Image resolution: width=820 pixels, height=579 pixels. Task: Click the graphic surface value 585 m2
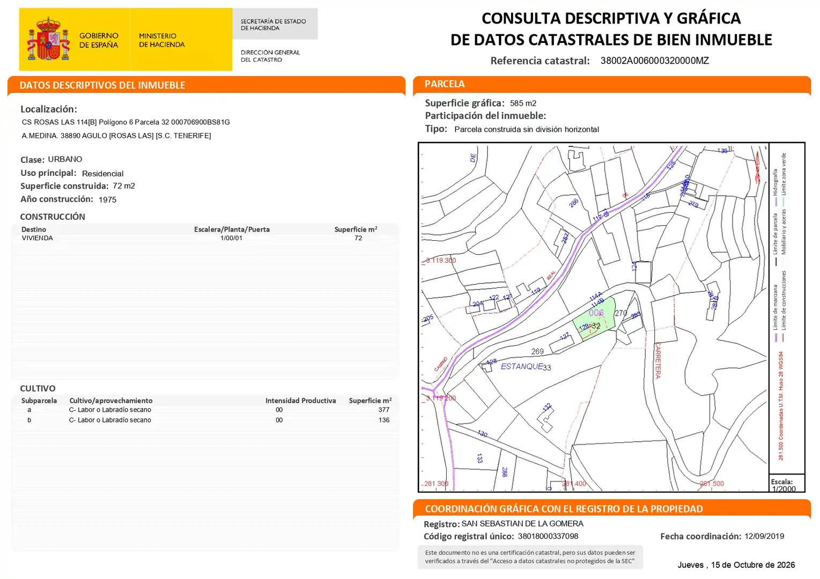pyautogui.click(x=523, y=103)
